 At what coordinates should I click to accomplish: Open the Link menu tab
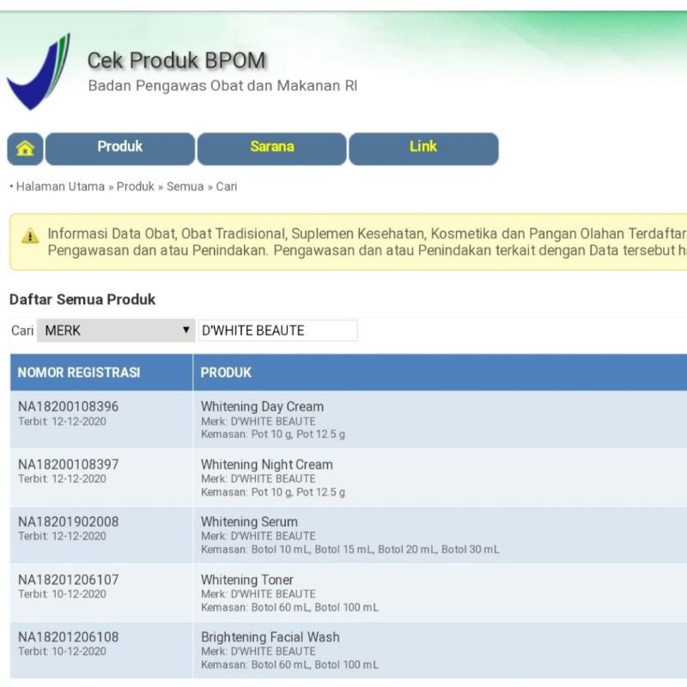click(x=423, y=149)
